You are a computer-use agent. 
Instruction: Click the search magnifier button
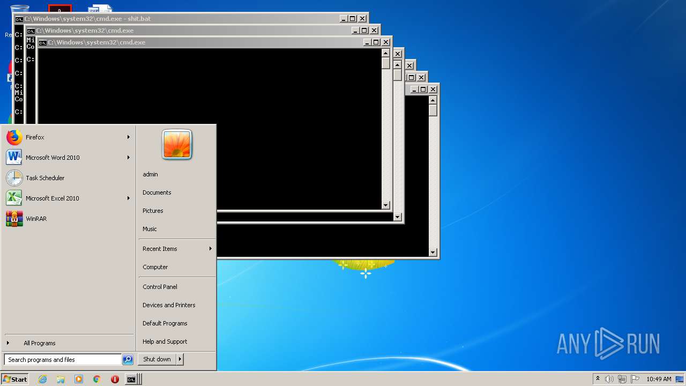pos(128,360)
